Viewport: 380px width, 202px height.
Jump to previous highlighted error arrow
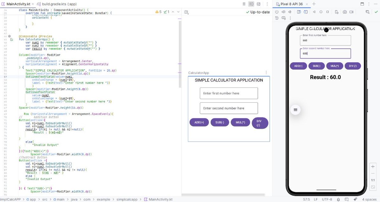173,12
